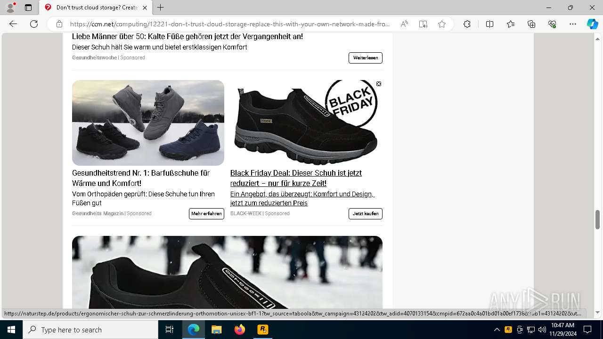The width and height of the screenshot is (603, 339).
Task: Open Rockstar launcher taskbar icon
Action: pos(262,330)
